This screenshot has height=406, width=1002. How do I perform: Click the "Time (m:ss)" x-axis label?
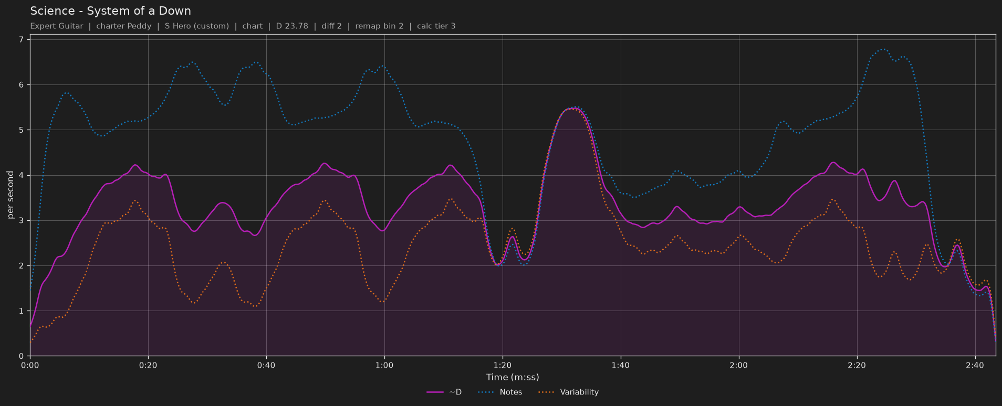tap(513, 377)
